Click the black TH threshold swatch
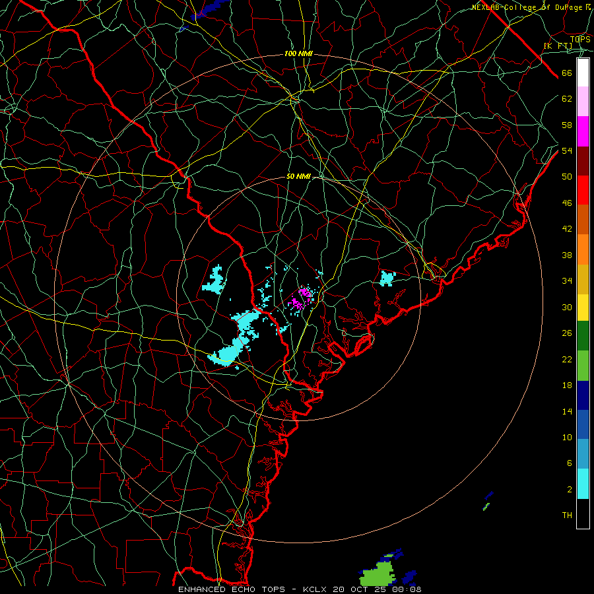The width and height of the screenshot is (594, 594). click(583, 513)
